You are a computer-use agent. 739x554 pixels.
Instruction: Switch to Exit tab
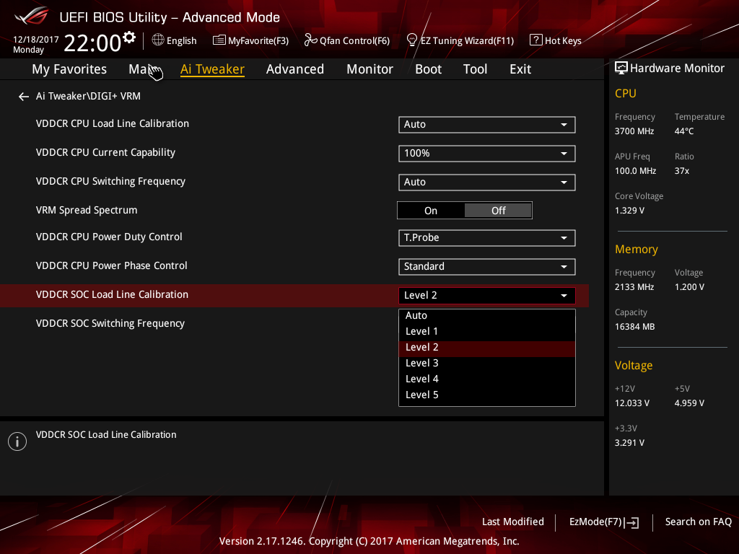520,69
